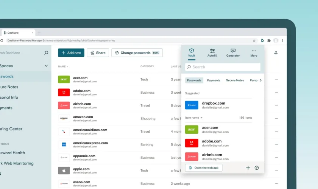Sort the list by the NAME column
This screenshot has width=318, height=189.
pos(63,67)
